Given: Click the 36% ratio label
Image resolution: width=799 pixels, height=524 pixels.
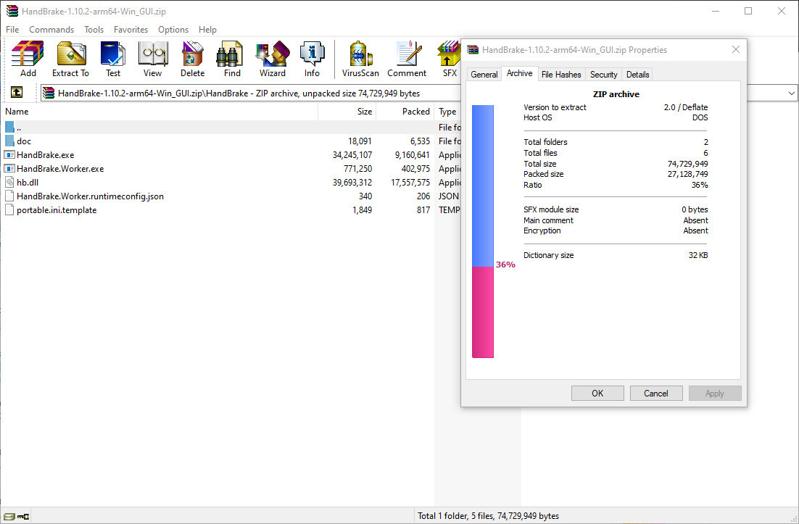Looking at the screenshot, I should 505,265.
